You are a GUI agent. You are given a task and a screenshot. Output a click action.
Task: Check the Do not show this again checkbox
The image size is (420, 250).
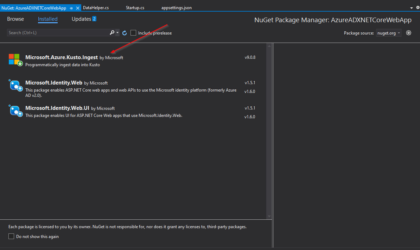point(10,236)
